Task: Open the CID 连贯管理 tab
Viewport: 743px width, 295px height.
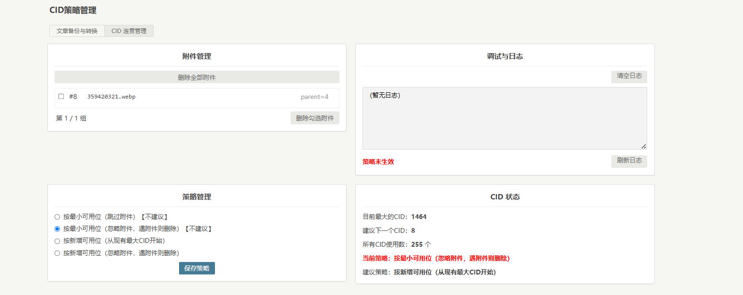Action: (129, 31)
